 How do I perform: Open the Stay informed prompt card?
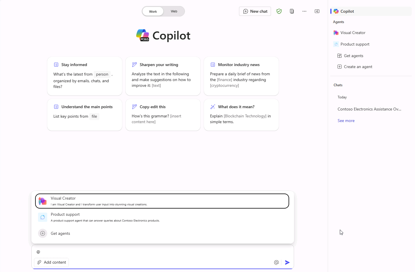click(x=85, y=76)
